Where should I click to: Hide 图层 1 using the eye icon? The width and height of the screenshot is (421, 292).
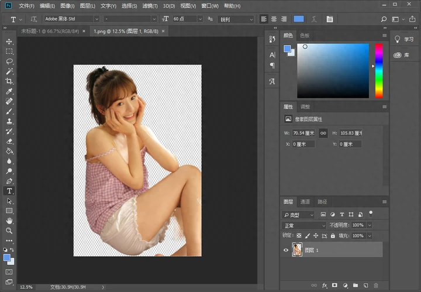pos(286,250)
